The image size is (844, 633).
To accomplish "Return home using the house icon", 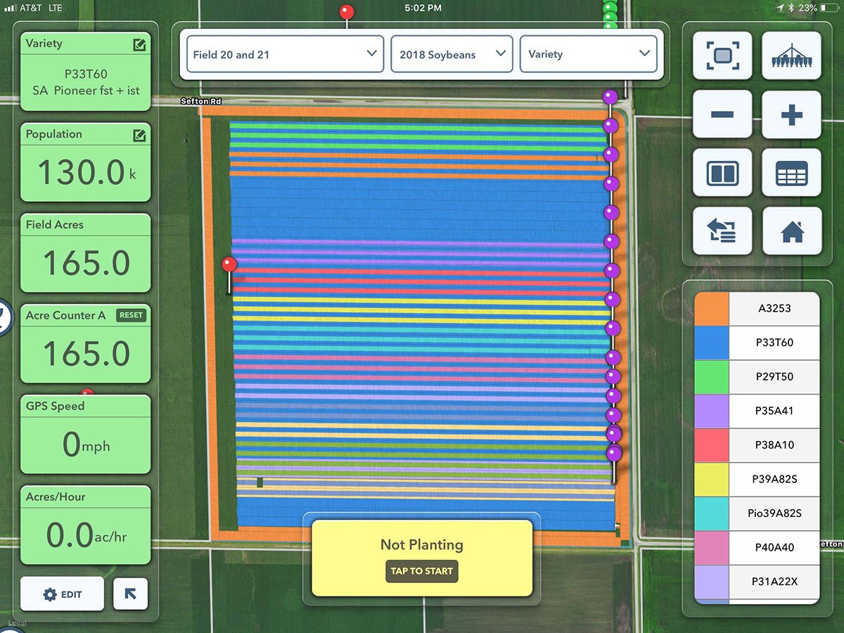I will point(792,231).
